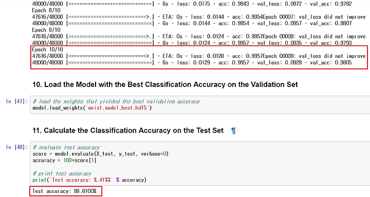370x197 pixels.
Task: Click the 'Epoch 00008: val_loss did not improve' line
Action: click(199, 36)
